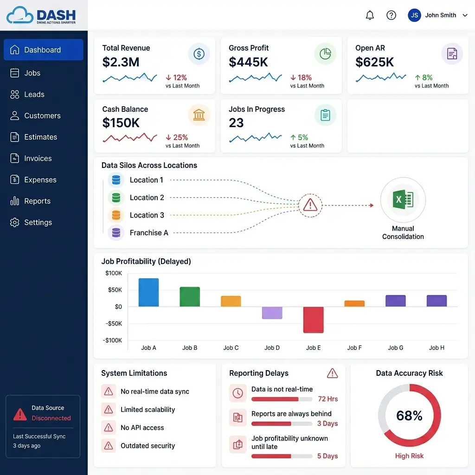Image resolution: width=475 pixels, height=475 pixels.
Task: Click the Location 2 green database icon
Action: (x=116, y=198)
